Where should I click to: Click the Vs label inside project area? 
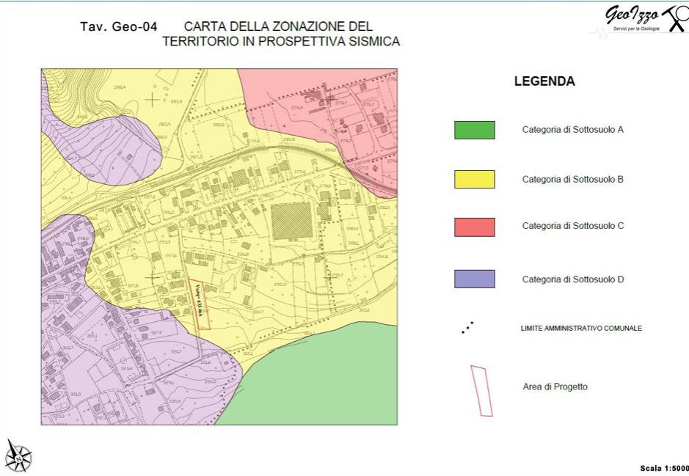[200, 300]
